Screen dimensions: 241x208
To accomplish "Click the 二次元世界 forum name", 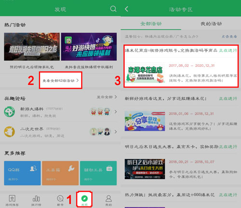I will point(32,129).
